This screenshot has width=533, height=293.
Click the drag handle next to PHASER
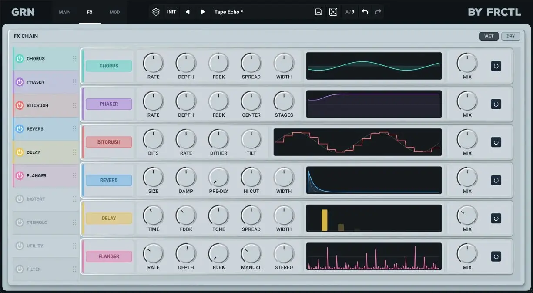pyautogui.click(x=74, y=82)
